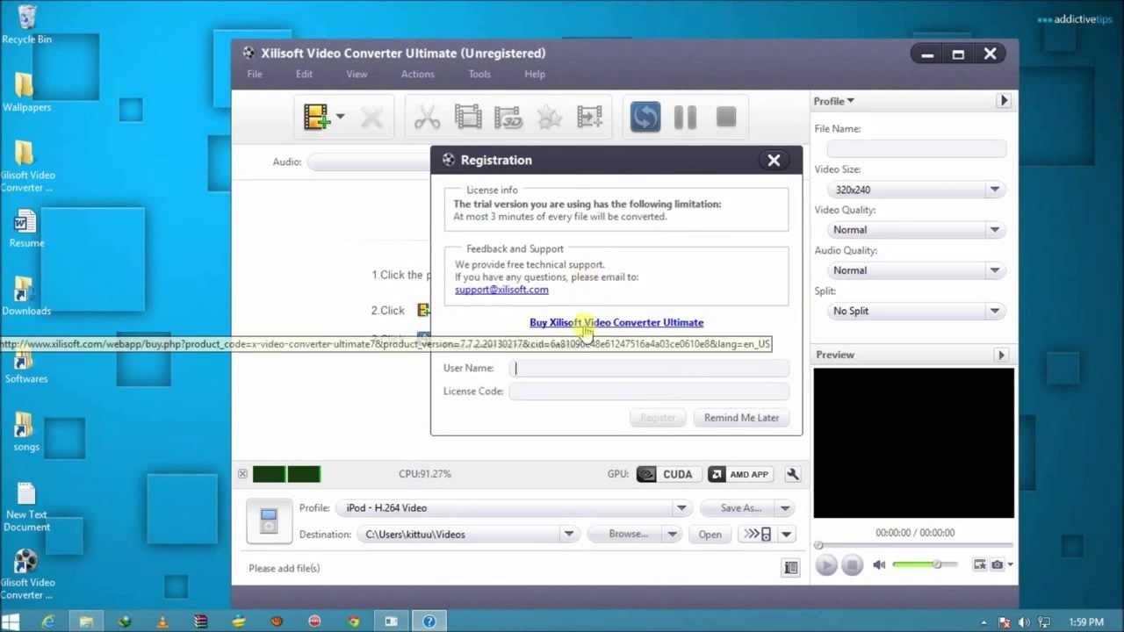This screenshot has height=632, width=1124.
Task: Open the Tools menu
Action: coord(479,75)
